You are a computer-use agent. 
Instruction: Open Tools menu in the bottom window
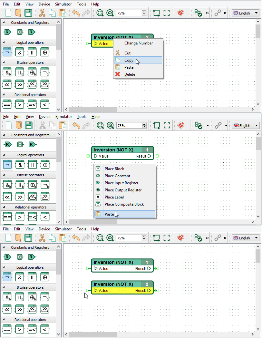[x=81, y=229]
